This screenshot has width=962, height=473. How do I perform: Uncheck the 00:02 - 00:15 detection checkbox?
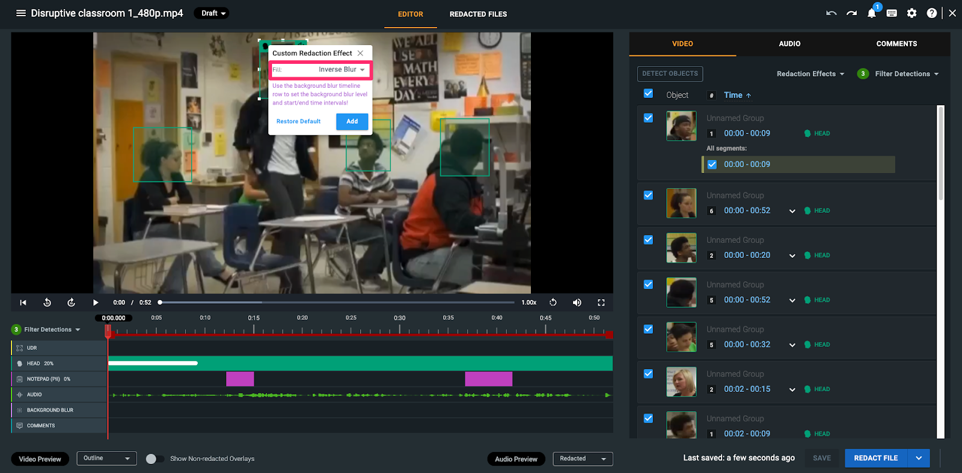pyautogui.click(x=648, y=374)
